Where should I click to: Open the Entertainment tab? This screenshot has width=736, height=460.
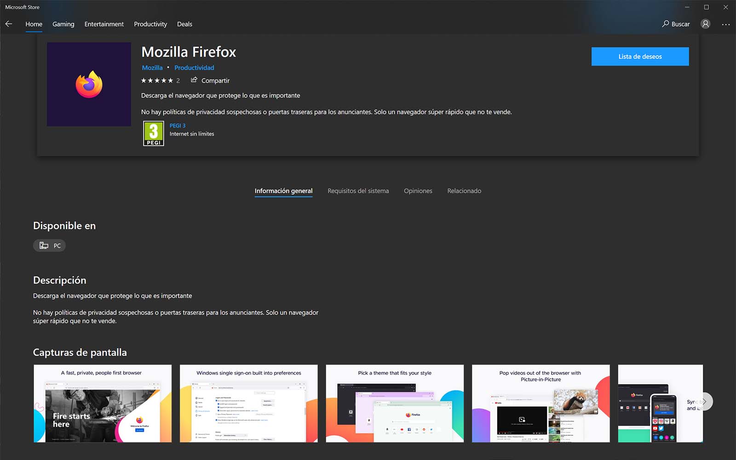coord(104,24)
